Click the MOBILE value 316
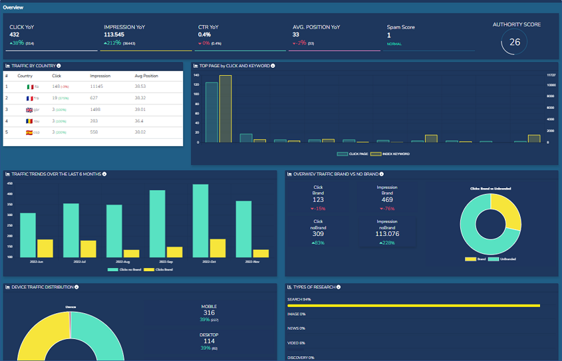 point(209,312)
